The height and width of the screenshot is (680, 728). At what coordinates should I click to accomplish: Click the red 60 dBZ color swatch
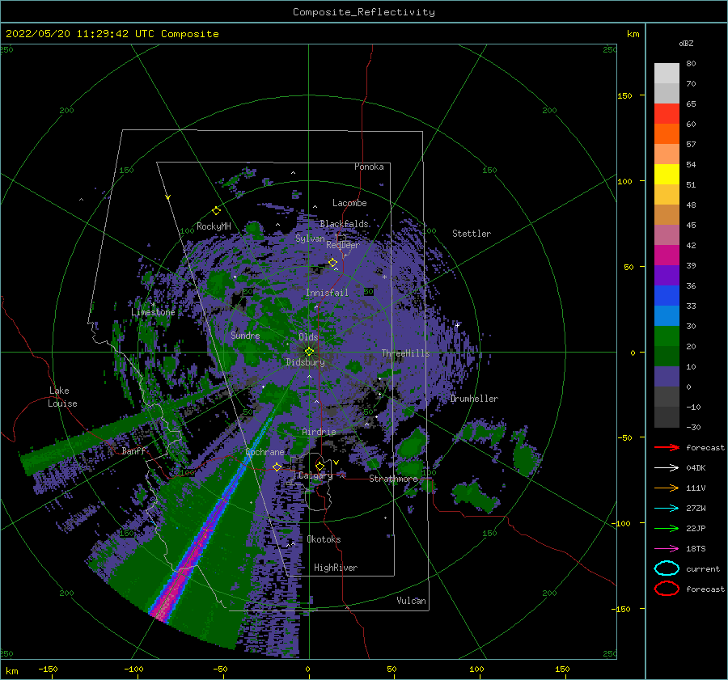[667, 114]
